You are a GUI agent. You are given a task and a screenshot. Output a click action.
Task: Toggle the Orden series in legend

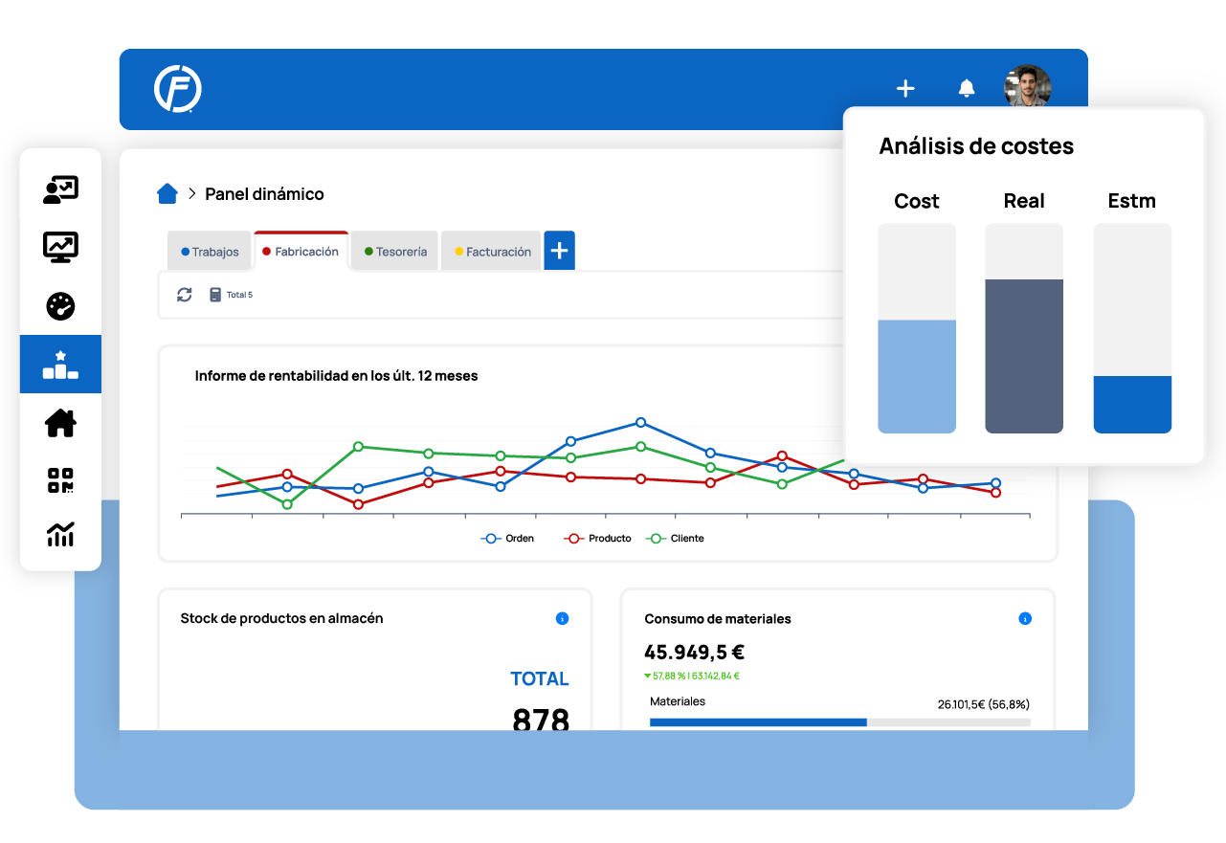pos(507,539)
